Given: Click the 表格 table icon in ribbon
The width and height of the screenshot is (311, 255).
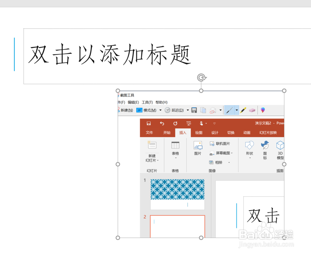Looking at the screenshot, I should click(175, 145).
